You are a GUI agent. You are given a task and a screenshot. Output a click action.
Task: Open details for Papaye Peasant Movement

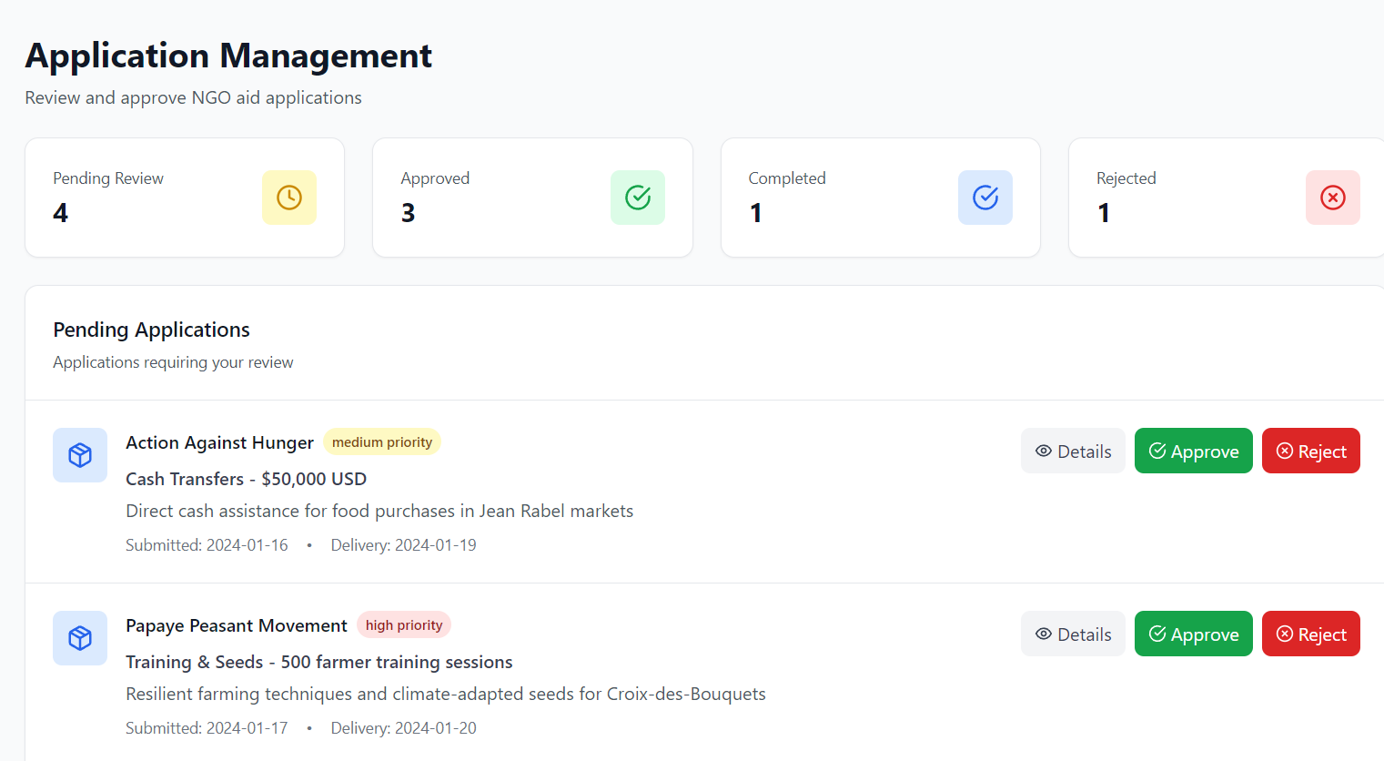click(1073, 634)
